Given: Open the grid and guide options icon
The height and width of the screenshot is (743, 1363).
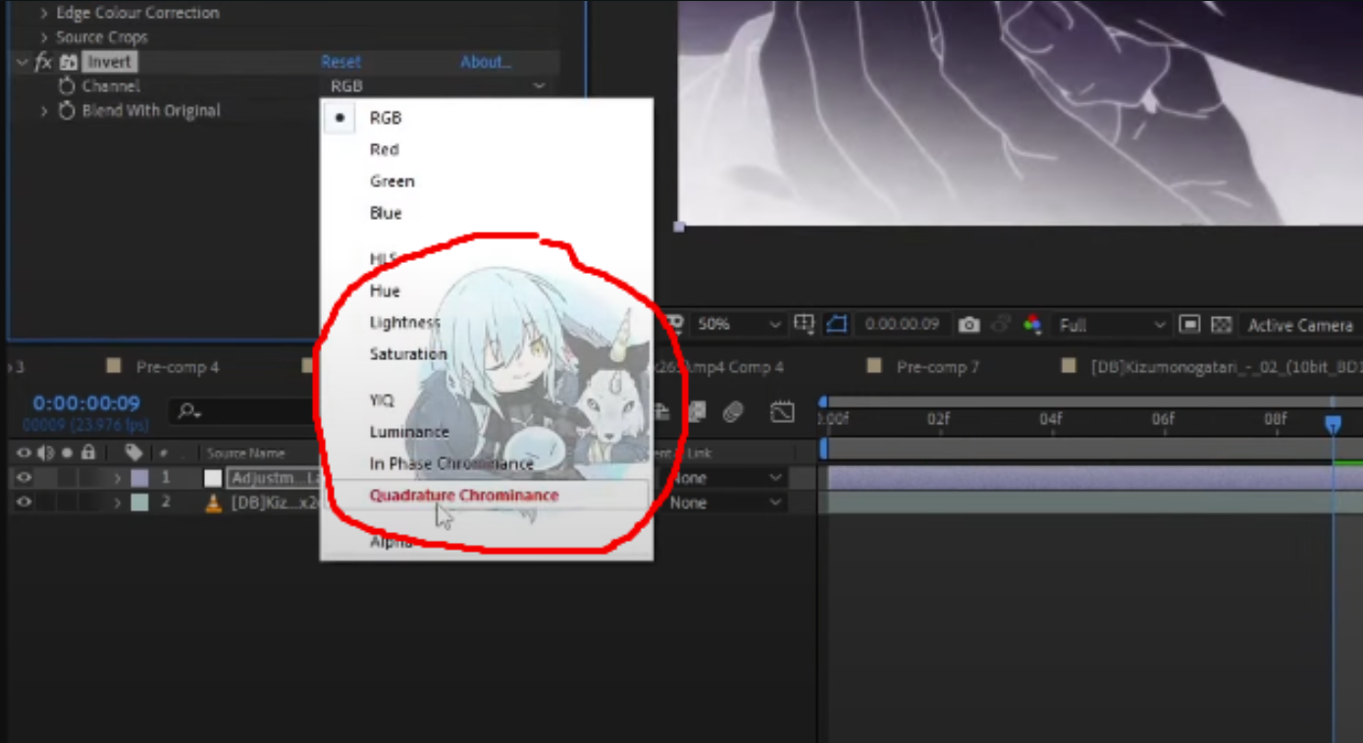Looking at the screenshot, I should click(x=805, y=323).
